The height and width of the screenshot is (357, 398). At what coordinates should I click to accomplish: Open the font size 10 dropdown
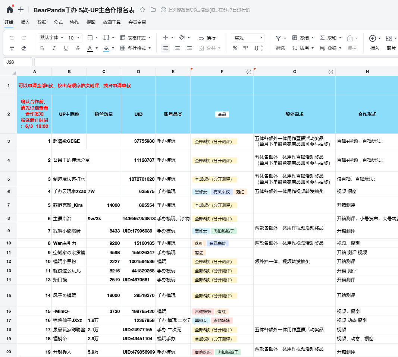click(74, 38)
